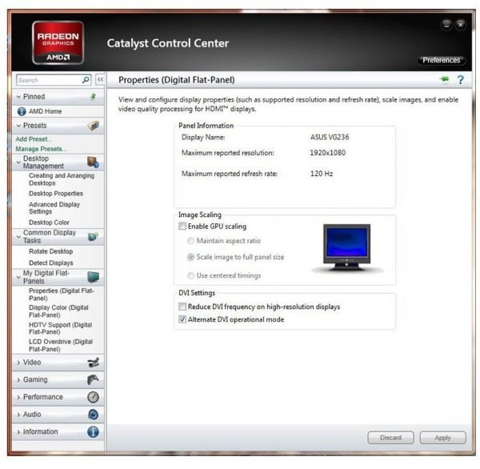Enable GPU scaling checkbox
This screenshot has height=469, width=480.
point(182,226)
